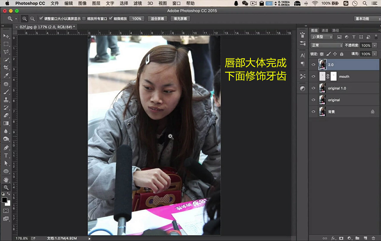Screen dimensions: 381x241
Task: Click the 适合屏幕 button
Action: (157, 18)
